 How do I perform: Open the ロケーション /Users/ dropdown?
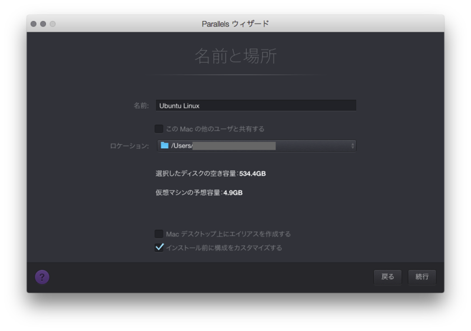point(257,146)
